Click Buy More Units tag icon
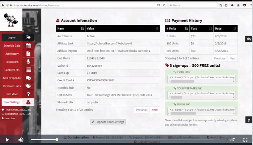Image resolution: width=253 pixels, height=145 pixels. pyautogui.click(x=28, y=86)
